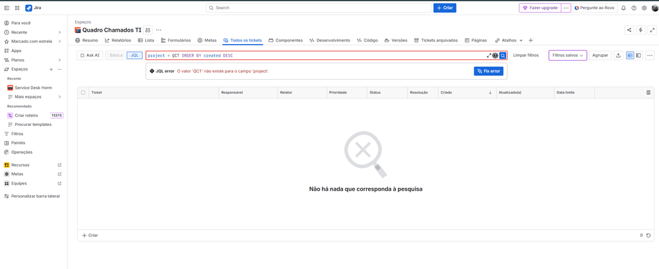The width and height of the screenshot is (659, 269).
Task: Open more options beside Espaços in sidebar
Action: tap(59, 69)
